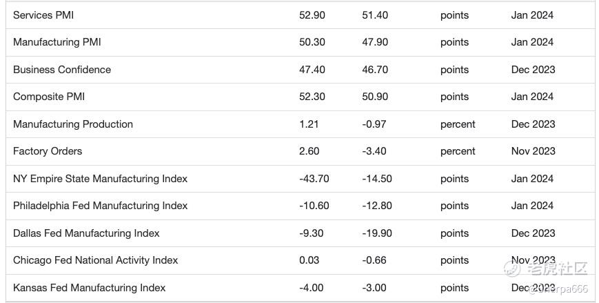This screenshot has height=303, width=599.
Task: Select Dallas Fed previous value -19.90
Action: click(x=376, y=233)
